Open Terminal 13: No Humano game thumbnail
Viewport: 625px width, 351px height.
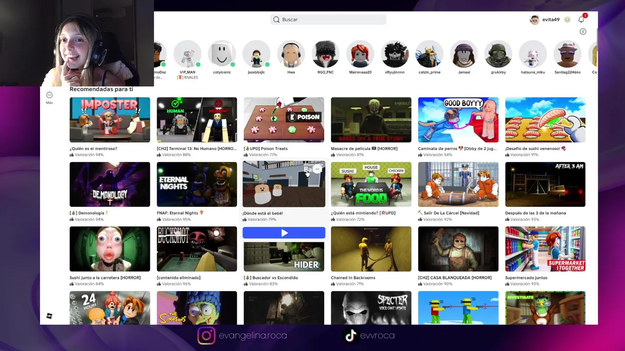click(x=197, y=120)
